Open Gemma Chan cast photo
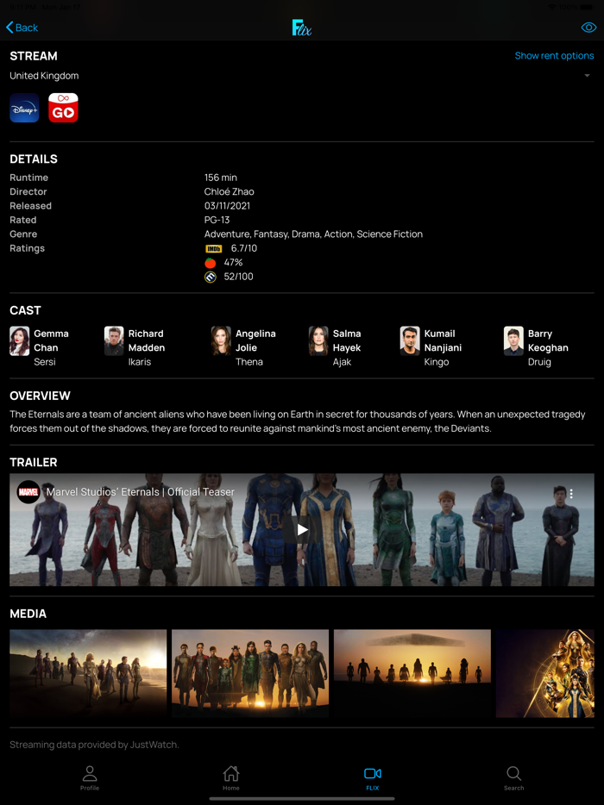Viewport: 604px width, 805px height. click(20, 341)
